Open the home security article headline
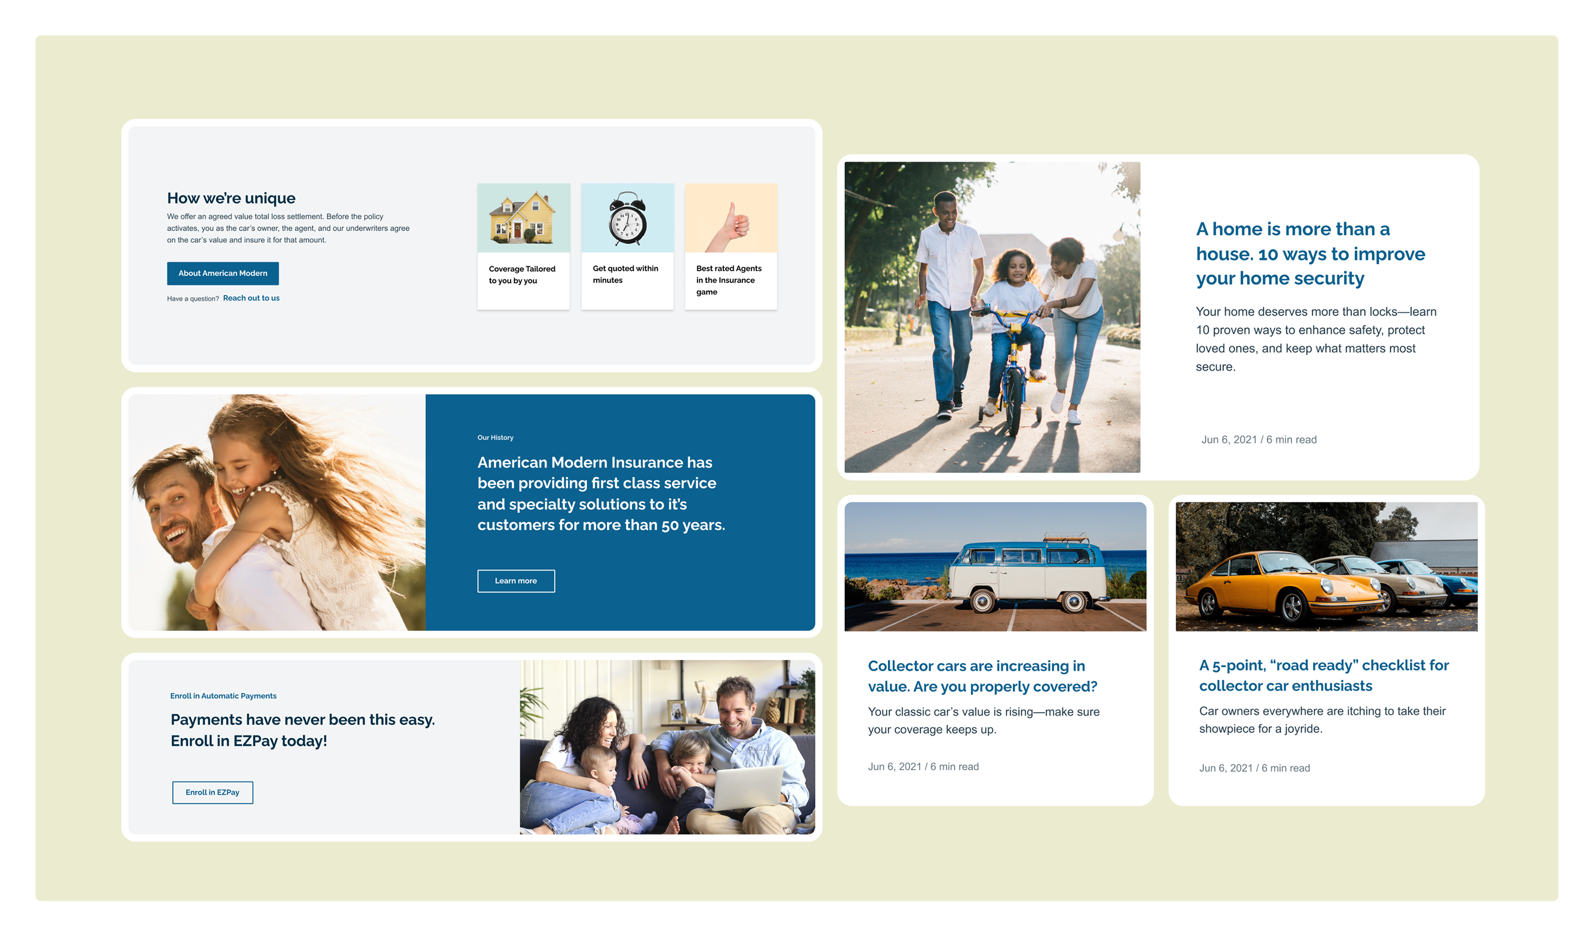The height and width of the screenshot is (937, 1594). tap(1309, 254)
